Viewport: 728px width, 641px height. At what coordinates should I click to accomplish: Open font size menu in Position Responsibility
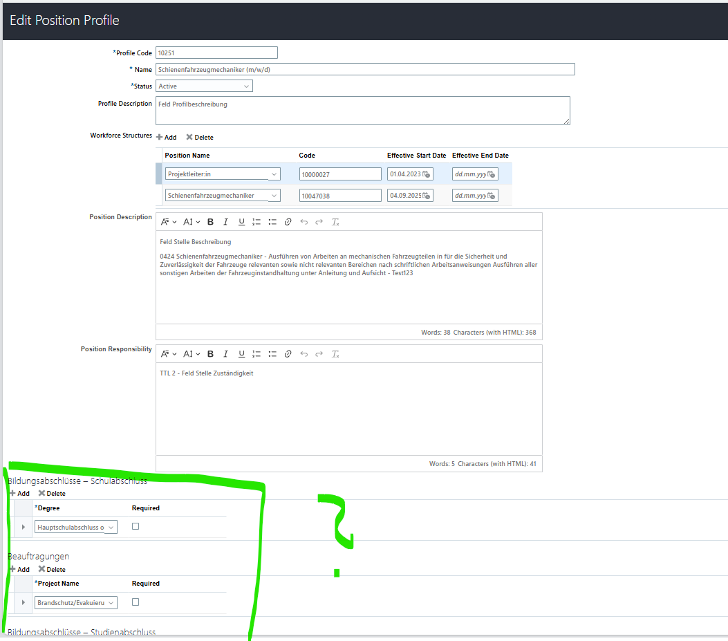click(192, 354)
